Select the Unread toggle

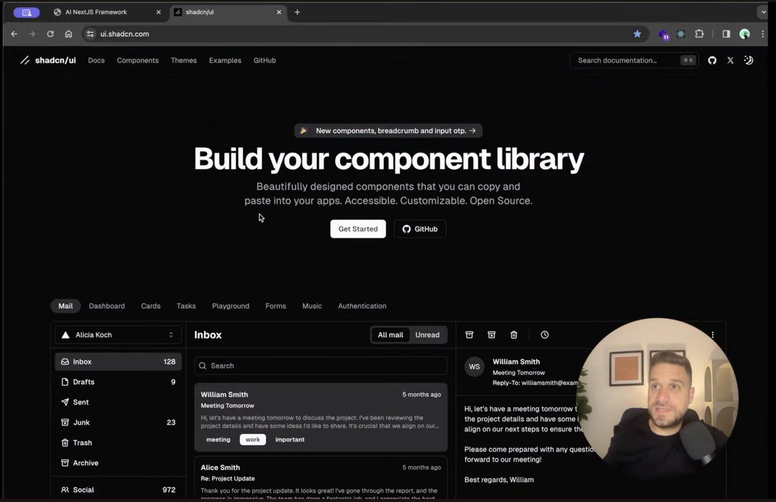(427, 334)
